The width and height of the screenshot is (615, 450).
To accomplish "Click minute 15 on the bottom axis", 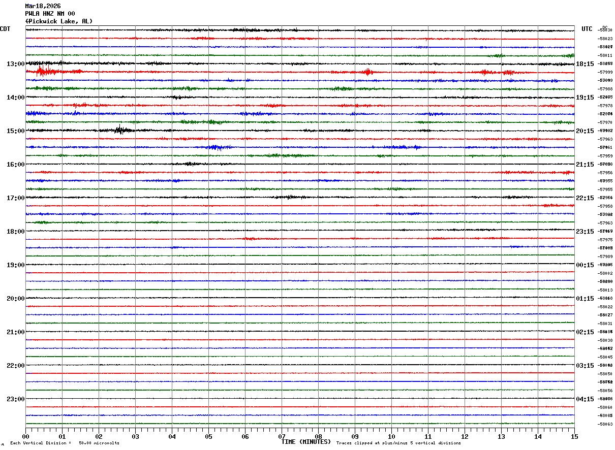I will pos(574,436).
